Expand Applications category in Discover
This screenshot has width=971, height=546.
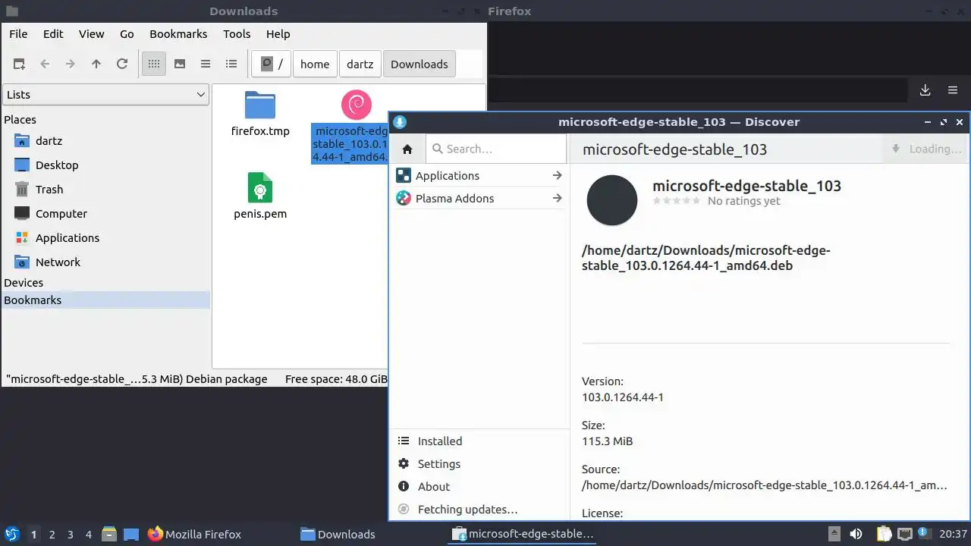[479, 176]
